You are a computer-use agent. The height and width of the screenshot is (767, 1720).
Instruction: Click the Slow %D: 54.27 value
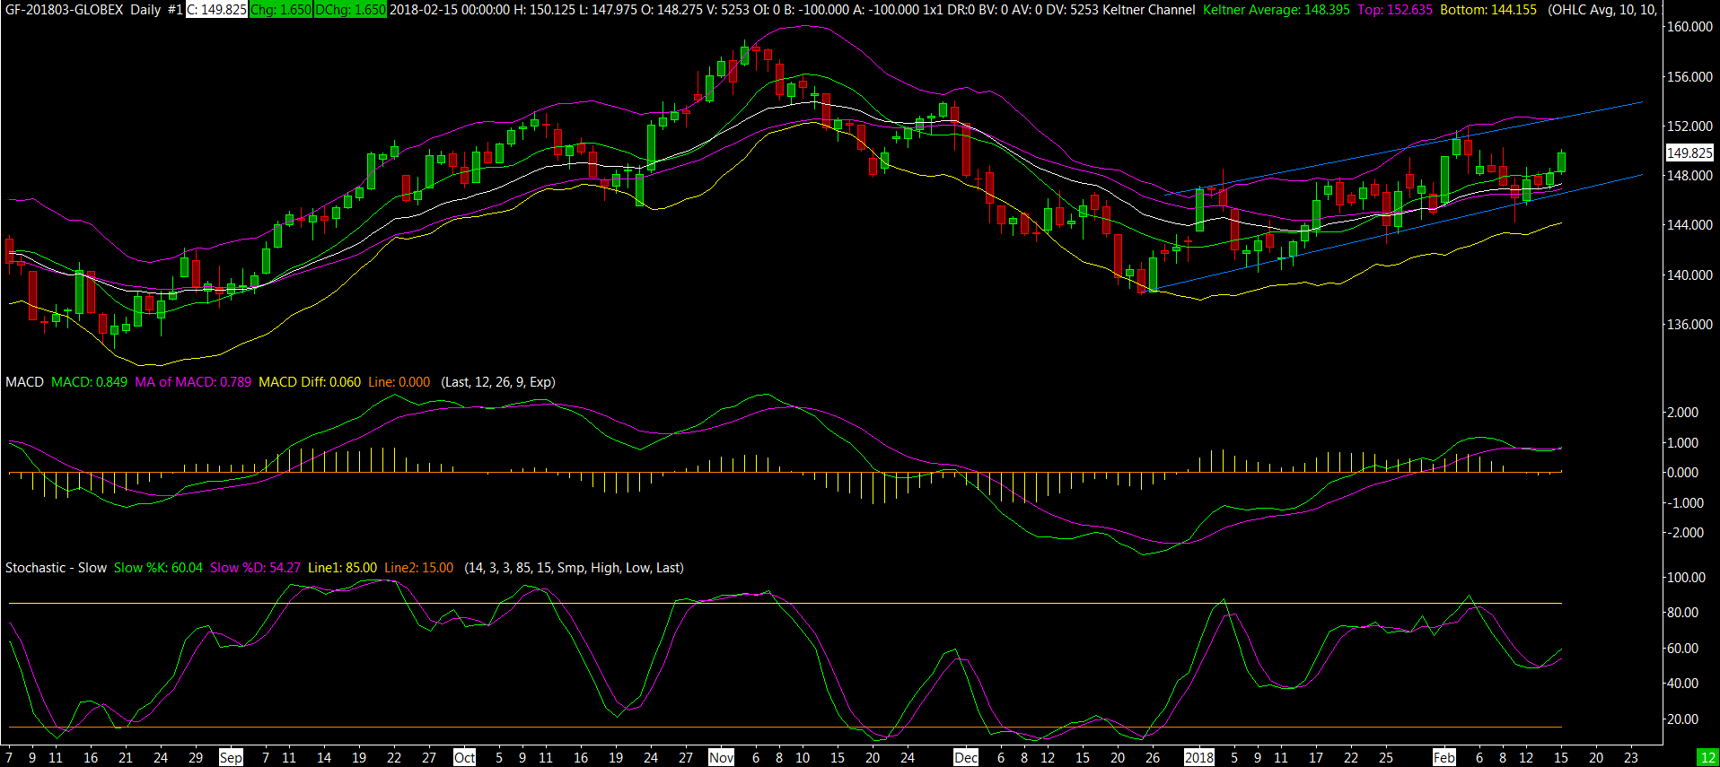255,568
